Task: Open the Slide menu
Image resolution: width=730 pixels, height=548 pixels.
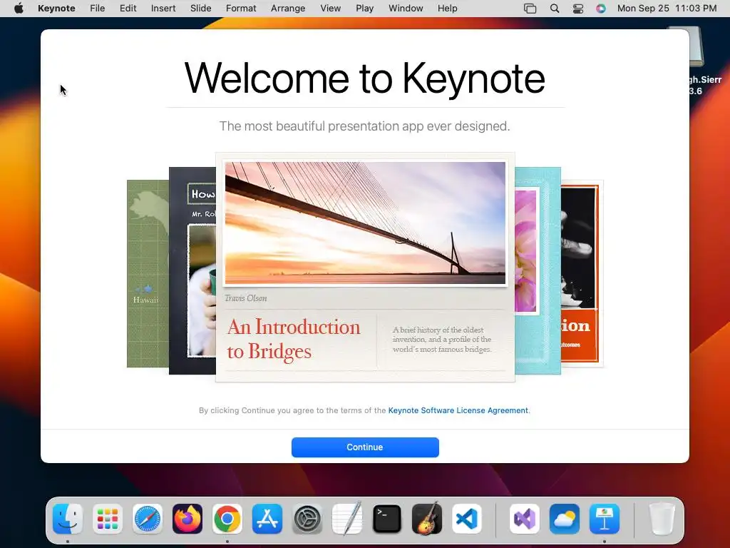Action: pos(200,9)
